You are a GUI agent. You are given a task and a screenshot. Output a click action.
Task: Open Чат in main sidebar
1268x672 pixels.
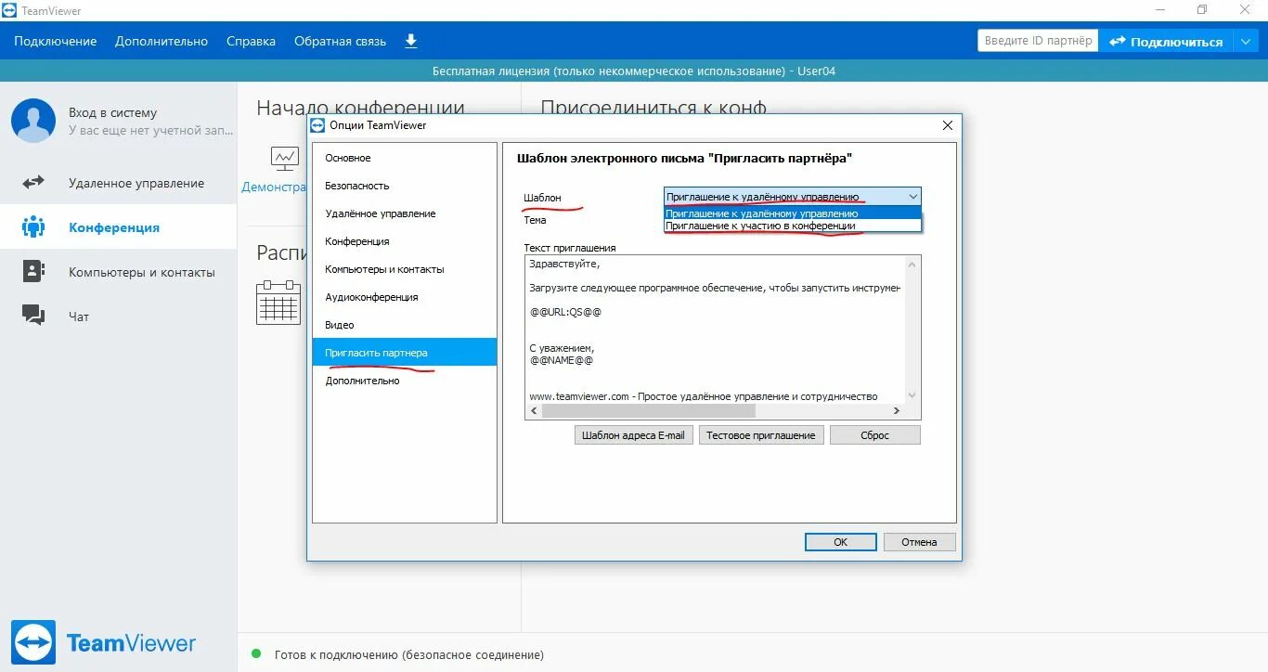119,317
